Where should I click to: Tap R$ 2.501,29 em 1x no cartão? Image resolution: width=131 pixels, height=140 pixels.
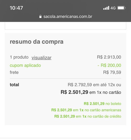point(91,92)
